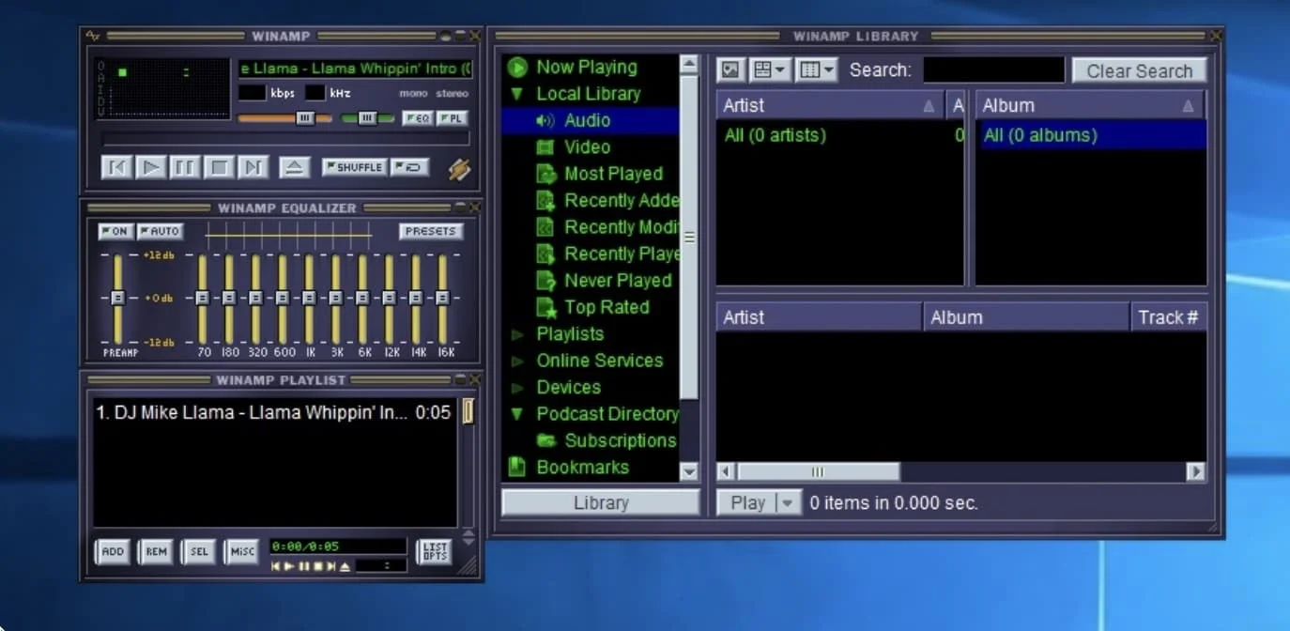Click the Recently Played view icon

[545, 254]
